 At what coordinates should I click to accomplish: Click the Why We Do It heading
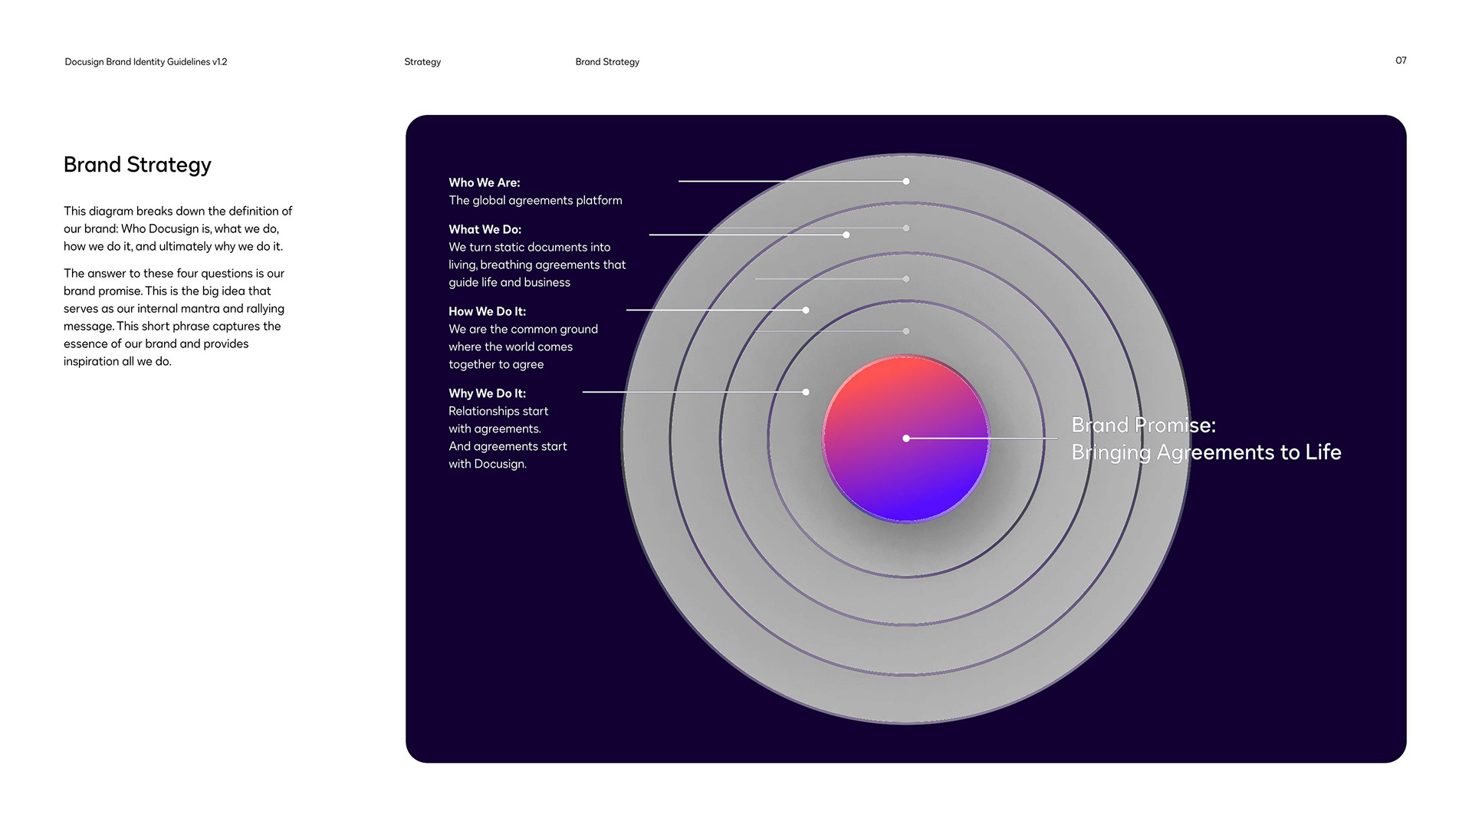click(488, 393)
